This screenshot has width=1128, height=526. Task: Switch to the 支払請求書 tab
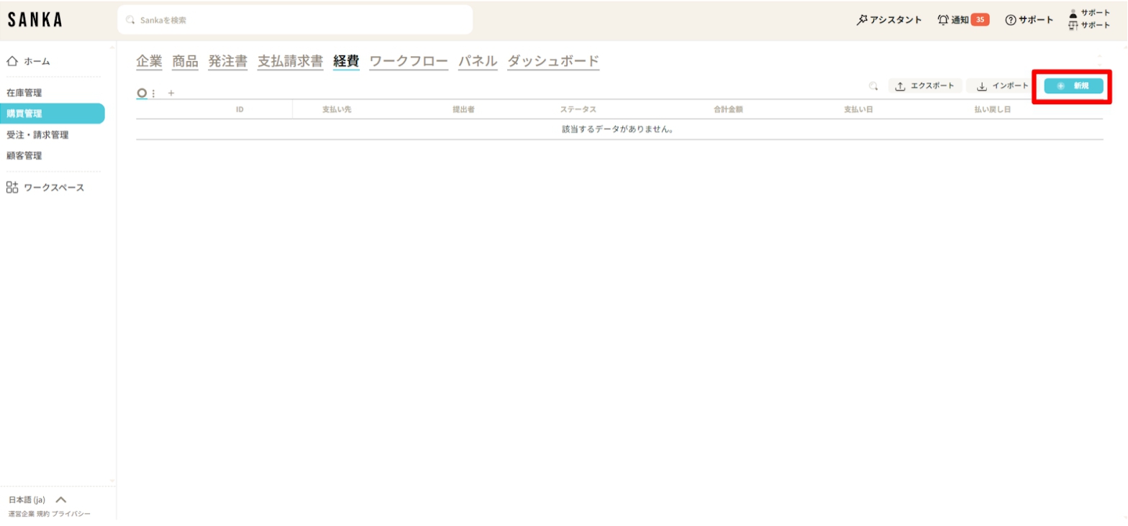click(x=290, y=61)
